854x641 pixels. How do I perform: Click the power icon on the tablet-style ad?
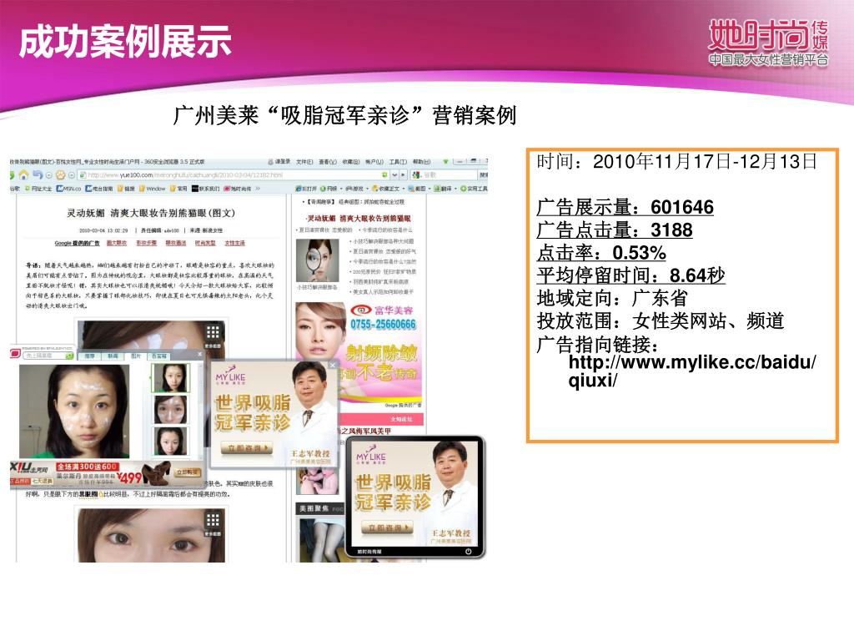coord(468,552)
